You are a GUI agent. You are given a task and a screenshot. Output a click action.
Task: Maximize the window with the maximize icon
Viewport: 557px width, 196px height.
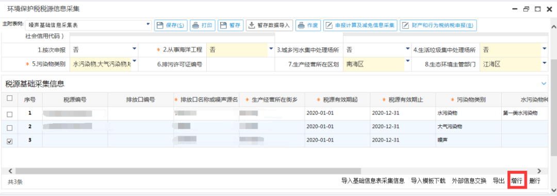(538, 9)
